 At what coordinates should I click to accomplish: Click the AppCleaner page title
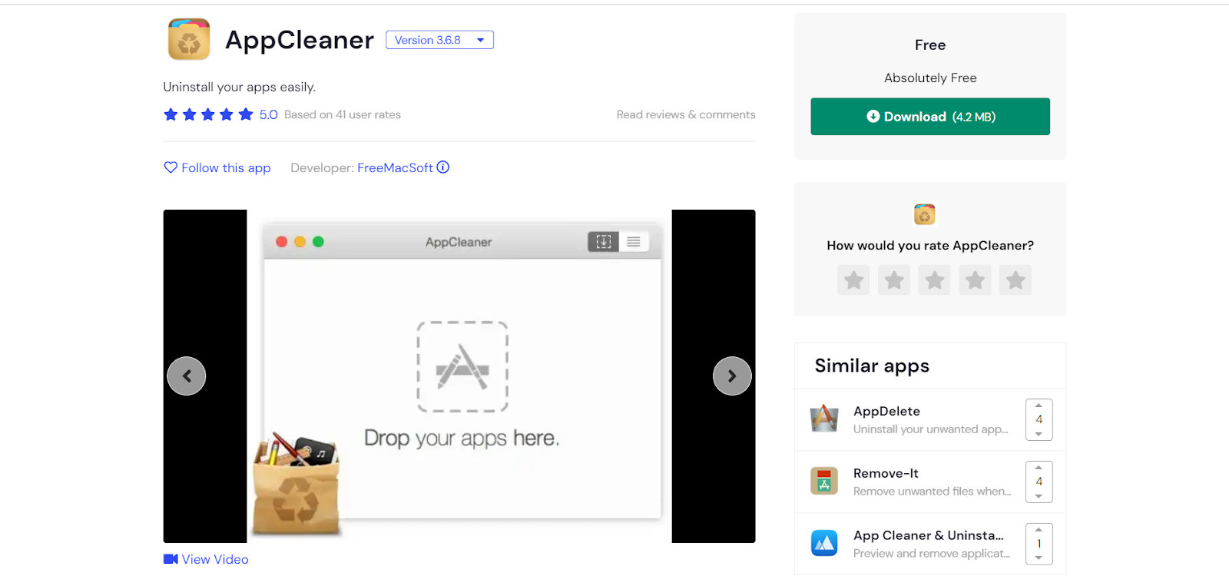pyautogui.click(x=300, y=40)
